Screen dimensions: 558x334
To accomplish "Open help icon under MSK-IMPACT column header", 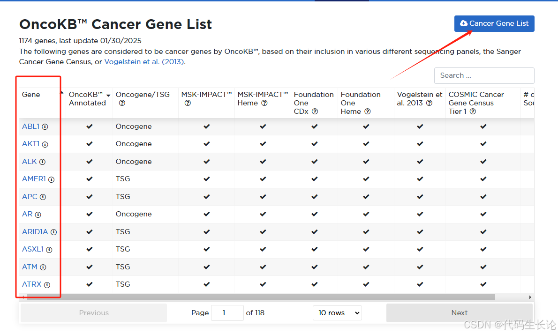I will point(188,103).
